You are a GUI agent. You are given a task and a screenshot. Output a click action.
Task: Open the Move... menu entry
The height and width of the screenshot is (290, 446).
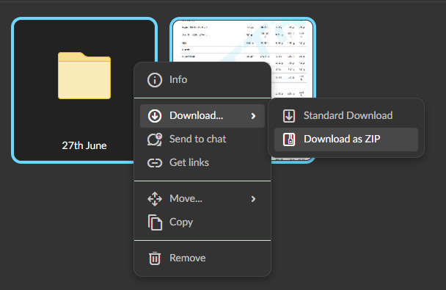202,199
